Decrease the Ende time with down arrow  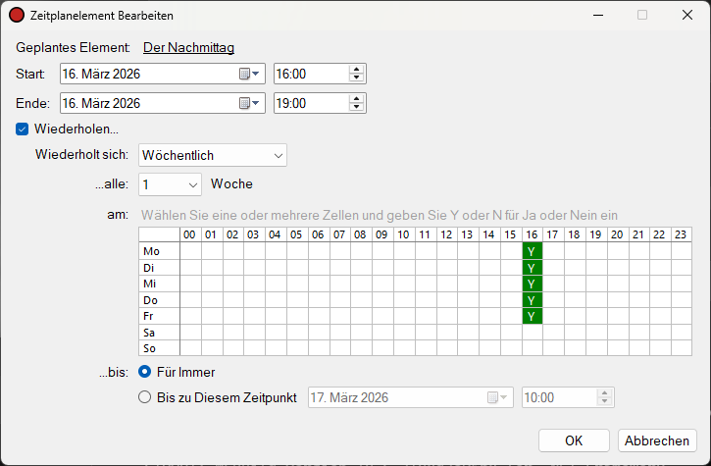(356, 107)
